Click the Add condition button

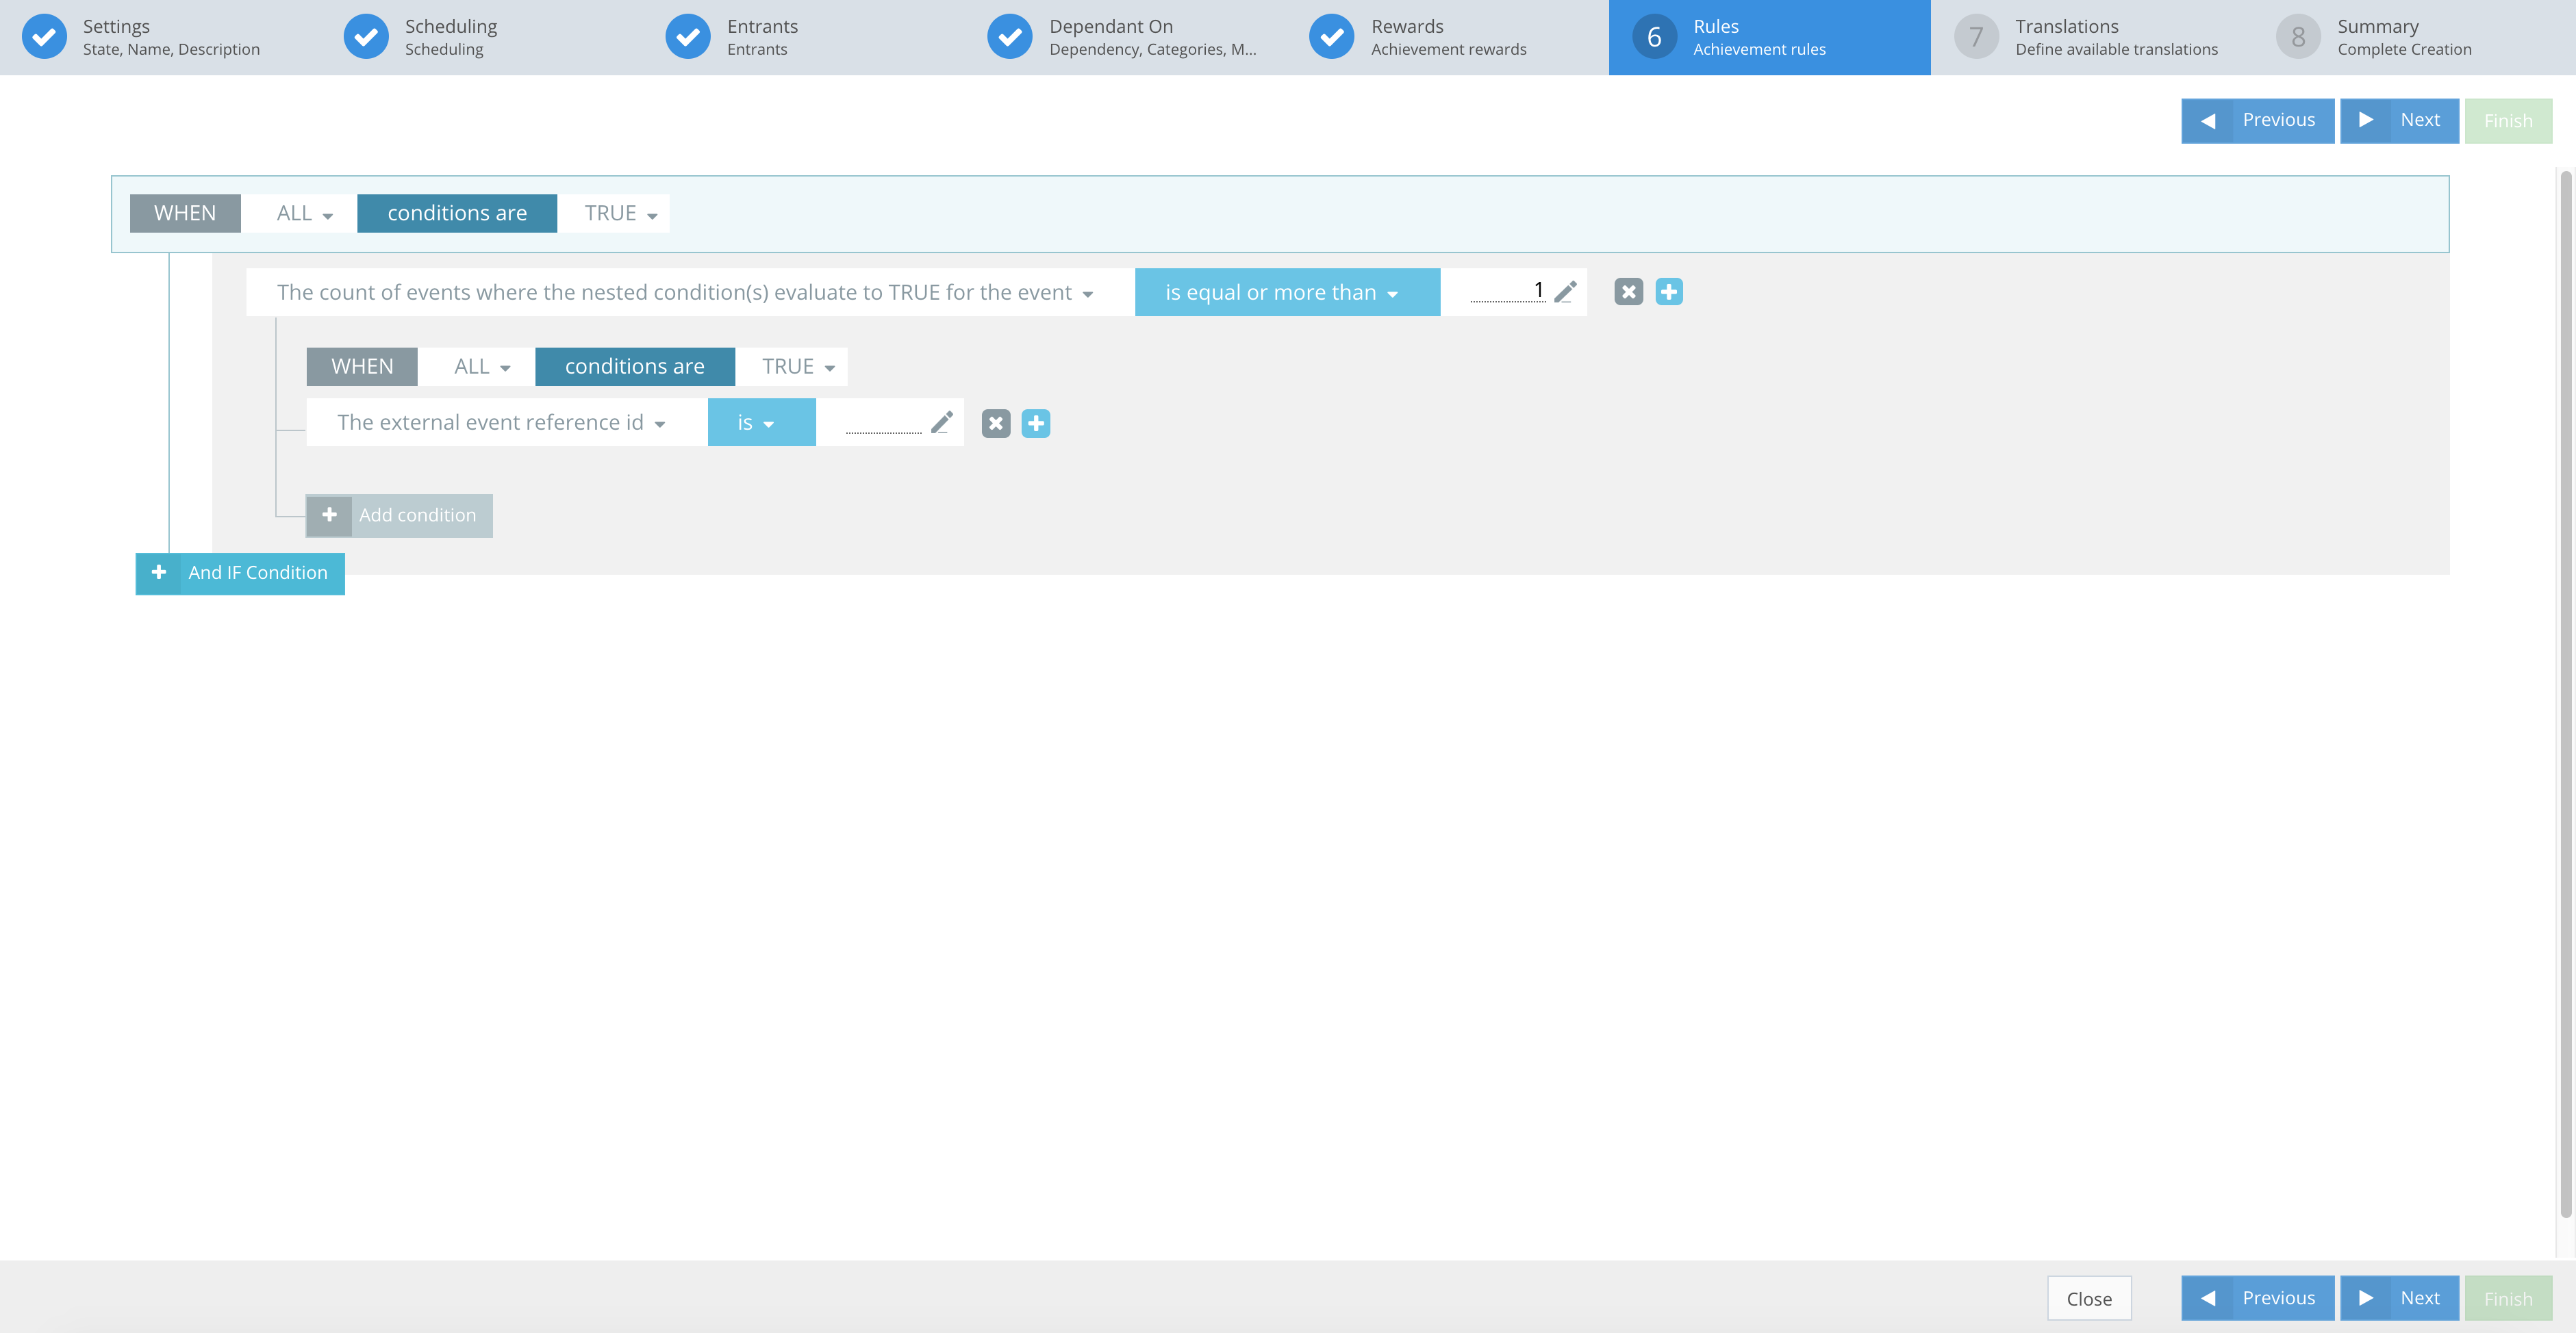click(399, 515)
